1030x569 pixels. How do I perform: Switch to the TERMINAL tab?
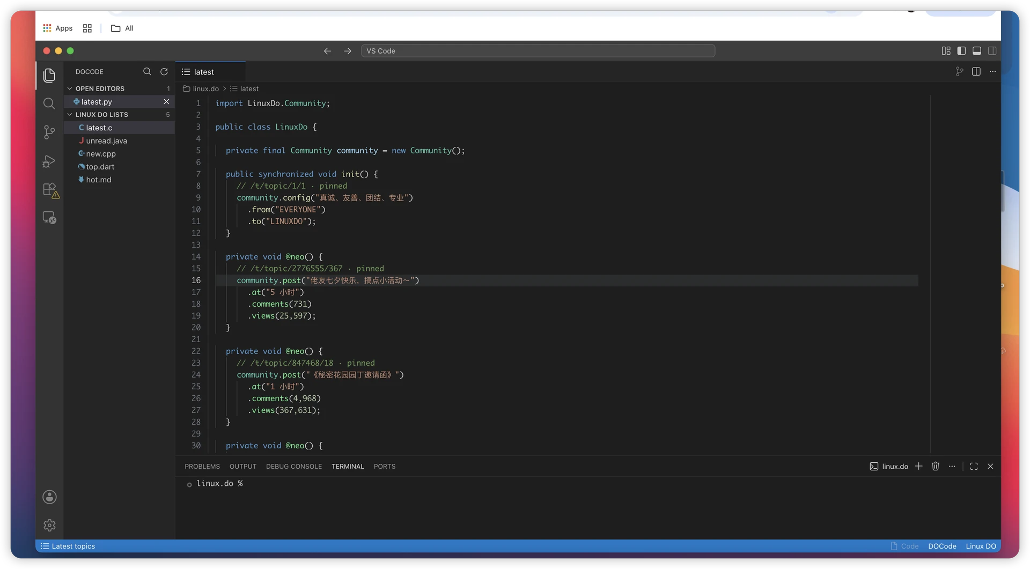[x=348, y=467]
